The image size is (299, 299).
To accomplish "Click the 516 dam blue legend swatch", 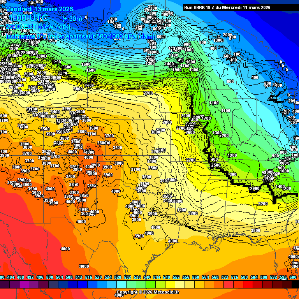I will pos(89,285).
